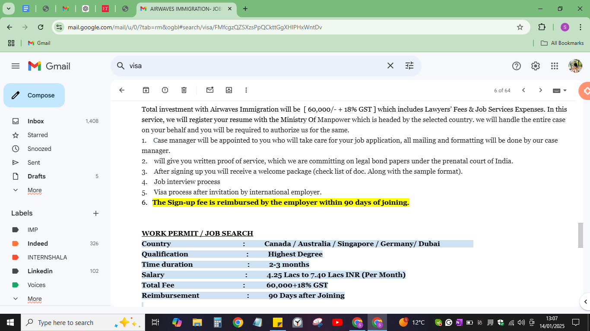Click the Gmail logo
Viewport: 590px width, 331px height.
(x=49, y=66)
